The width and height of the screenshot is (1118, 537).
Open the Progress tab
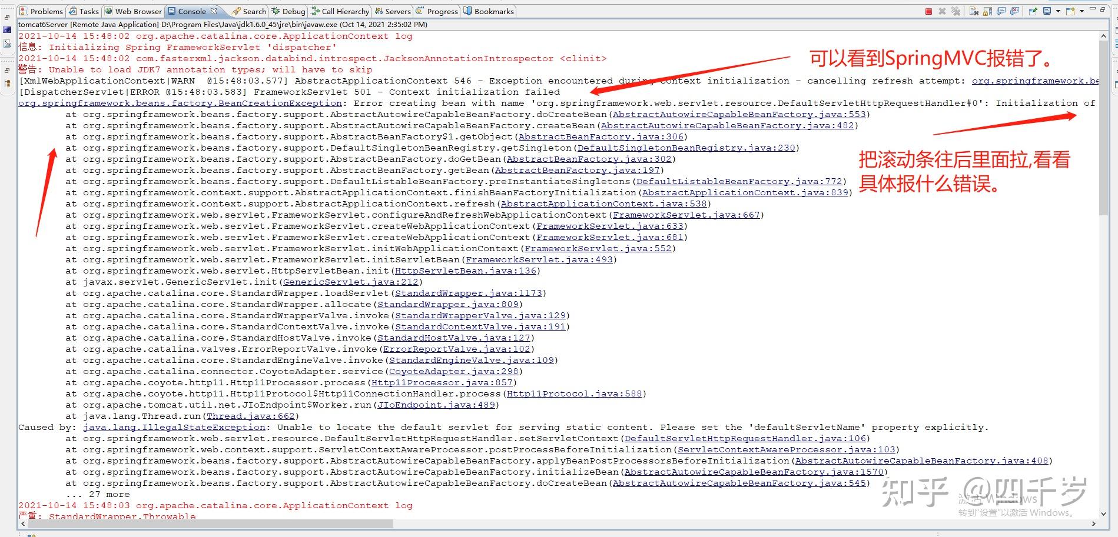click(437, 11)
